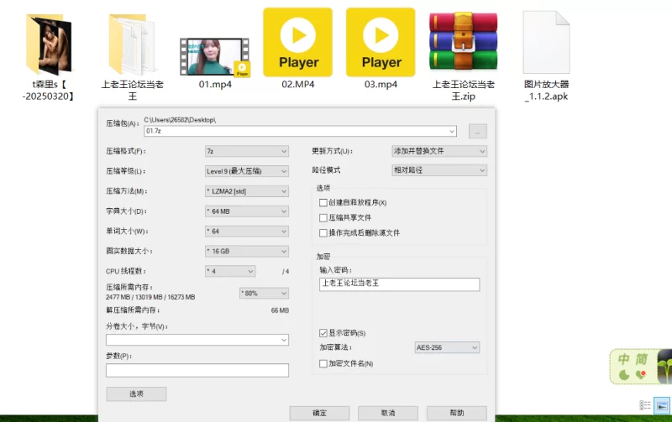Open the 加密算法 AES-256 dropdown
The width and height of the screenshot is (672, 422).
tap(447, 347)
